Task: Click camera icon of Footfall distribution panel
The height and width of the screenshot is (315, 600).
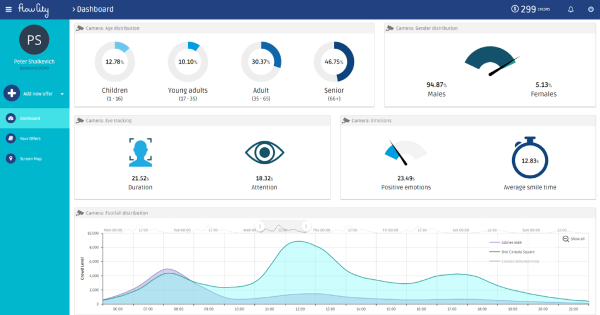Action: (80, 213)
